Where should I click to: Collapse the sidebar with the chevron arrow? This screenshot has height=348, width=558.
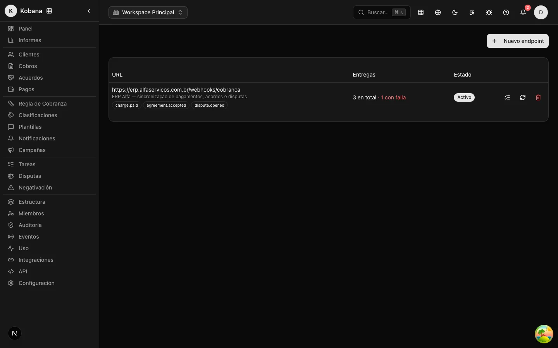click(89, 11)
